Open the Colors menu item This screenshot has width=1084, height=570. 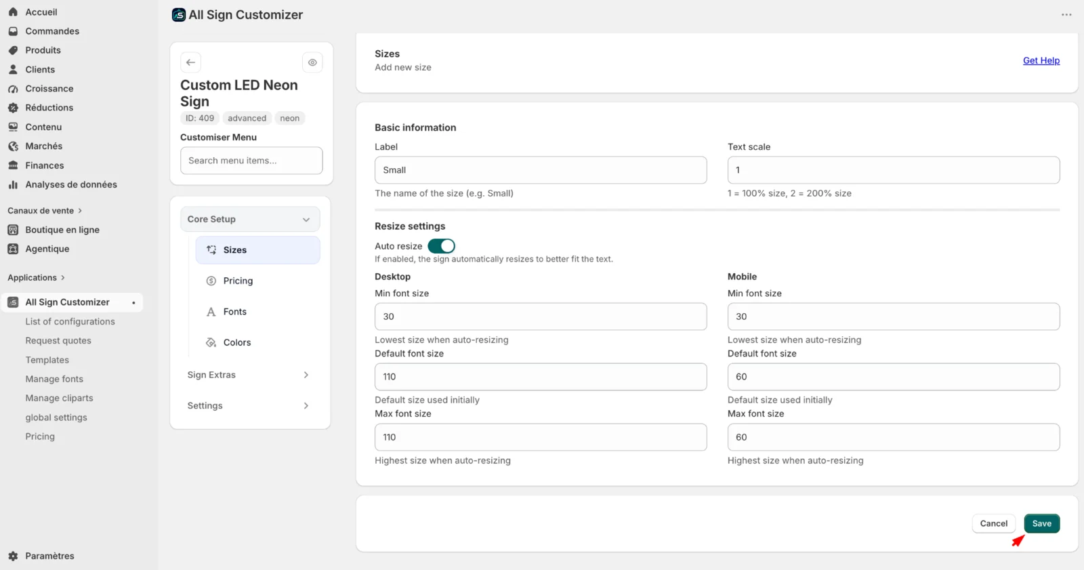[x=257, y=343]
